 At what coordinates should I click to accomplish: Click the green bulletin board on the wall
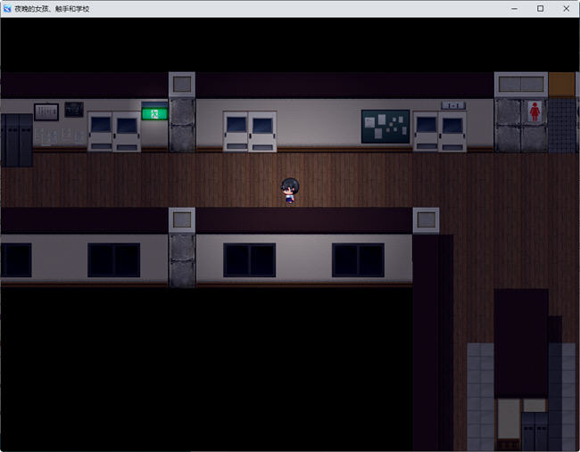coord(385,126)
